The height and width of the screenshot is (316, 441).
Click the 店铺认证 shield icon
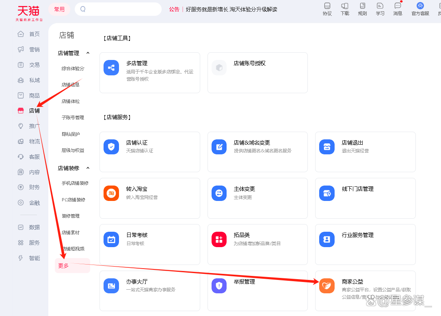(x=111, y=147)
